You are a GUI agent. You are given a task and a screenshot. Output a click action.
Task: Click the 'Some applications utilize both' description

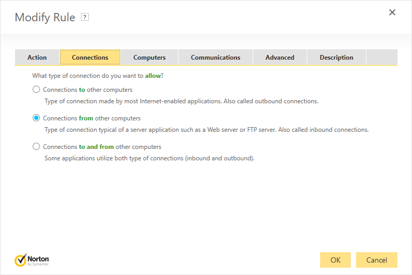pos(149,158)
